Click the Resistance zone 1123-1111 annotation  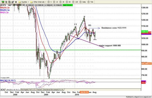pos(114,28)
